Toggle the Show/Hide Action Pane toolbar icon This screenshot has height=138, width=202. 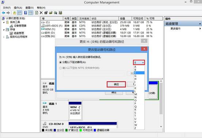[31, 13]
